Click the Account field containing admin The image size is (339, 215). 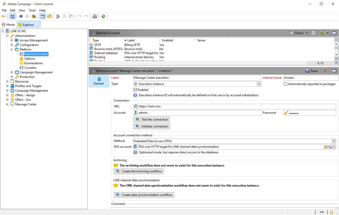click(x=197, y=113)
